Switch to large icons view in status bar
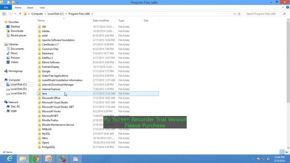This screenshot has height=163, width=290. coord(287,152)
